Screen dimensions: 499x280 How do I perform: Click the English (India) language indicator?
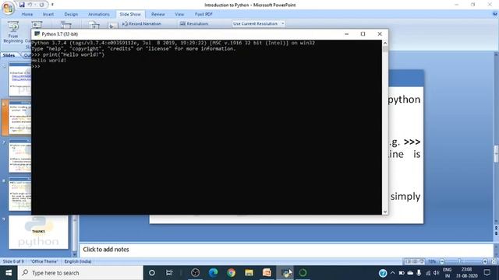tap(78, 261)
